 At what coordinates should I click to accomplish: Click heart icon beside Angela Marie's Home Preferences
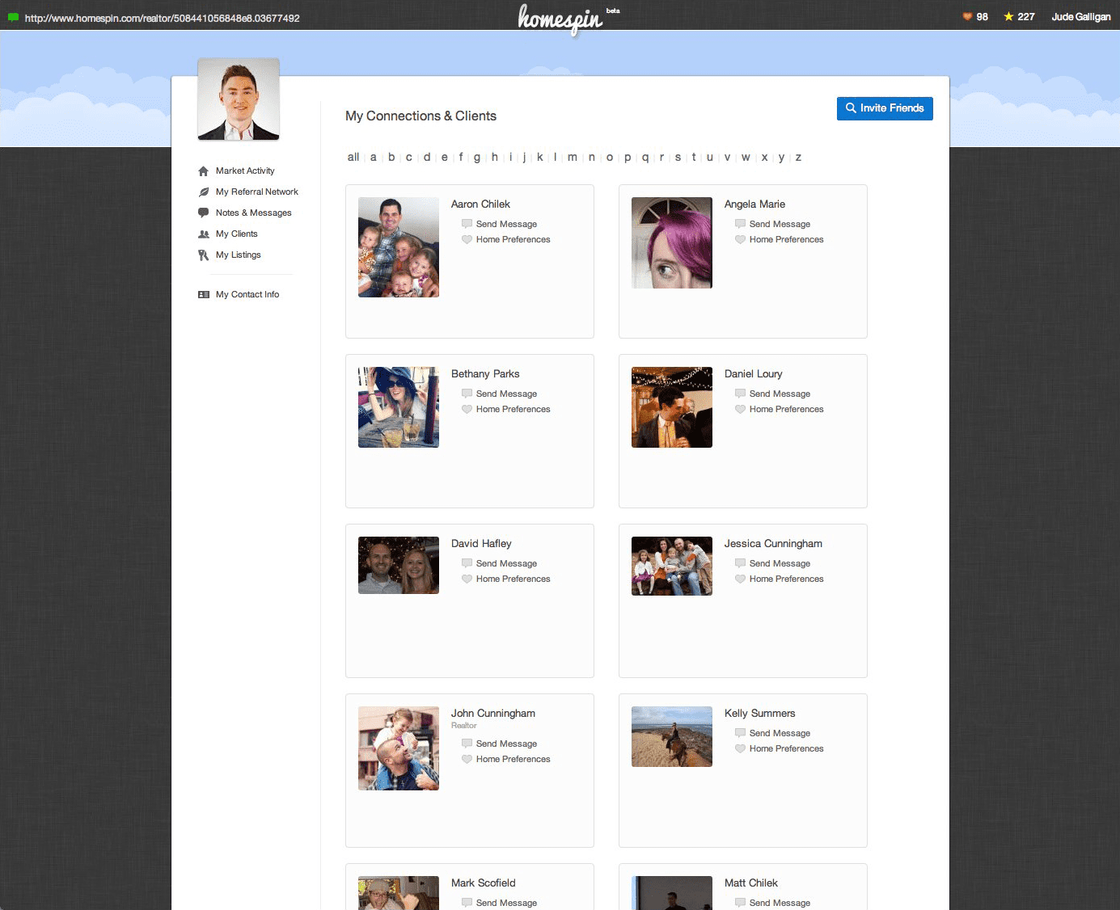[740, 240]
